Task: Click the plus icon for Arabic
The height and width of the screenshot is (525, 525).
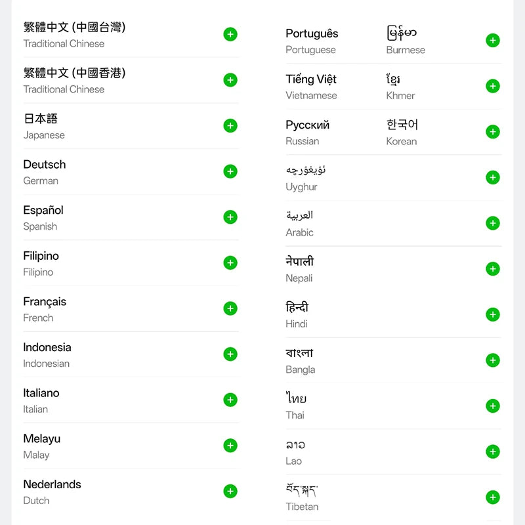Action: 493,223
